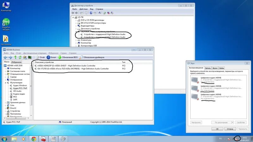Open the MegaFon Modem desktop icon

click(x=6, y=24)
